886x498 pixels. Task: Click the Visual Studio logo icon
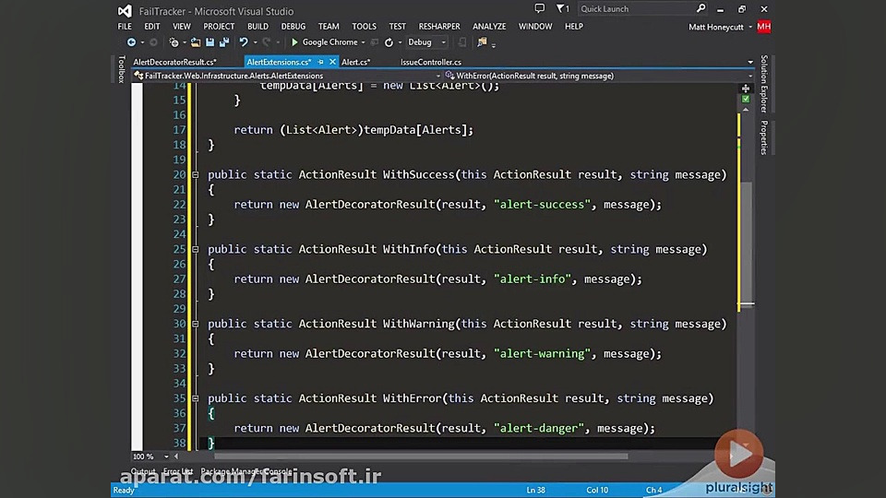click(125, 11)
